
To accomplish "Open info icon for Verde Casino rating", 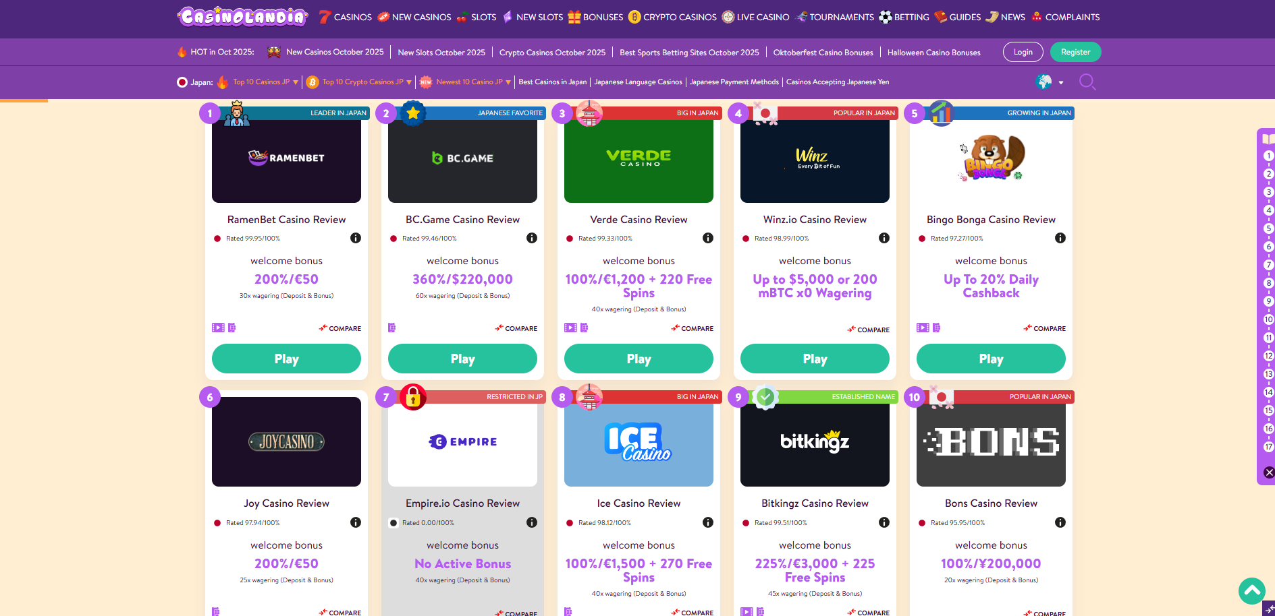I will coord(708,238).
